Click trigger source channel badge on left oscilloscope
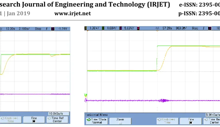220x127 pixels. [53, 29]
